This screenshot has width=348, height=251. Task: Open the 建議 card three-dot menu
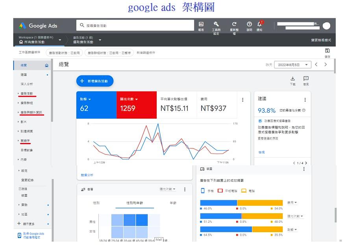305,100
